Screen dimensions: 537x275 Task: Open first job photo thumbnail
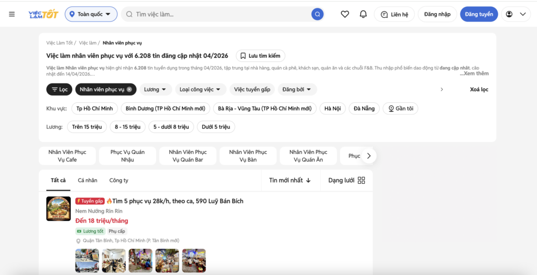(x=87, y=261)
